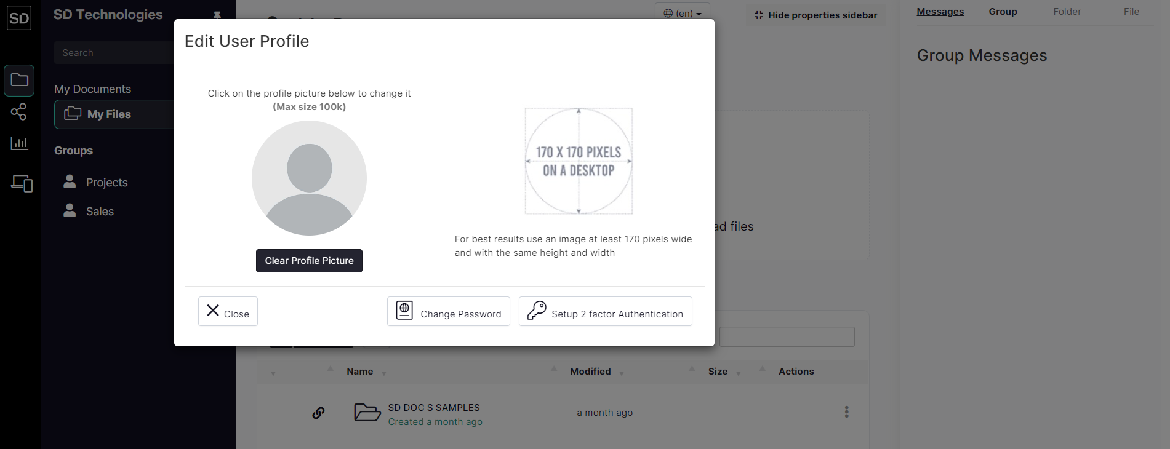Open the statistics chart icon in sidebar
The image size is (1170, 449).
tap(19, 143)
